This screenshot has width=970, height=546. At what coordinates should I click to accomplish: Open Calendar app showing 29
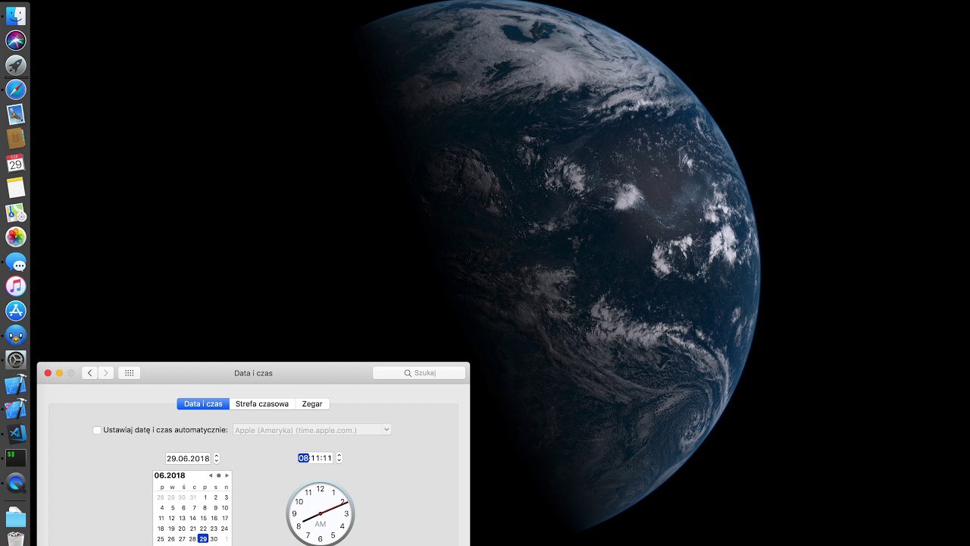click(16, 163)
